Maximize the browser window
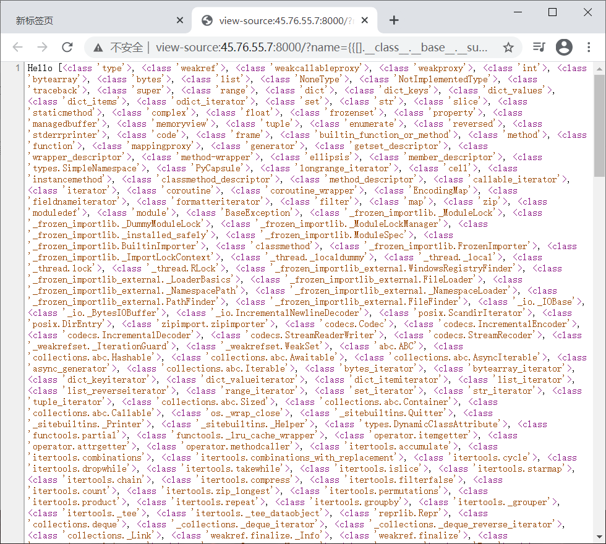606x544 pixels. pyautogui.click(x=553, y=12)
